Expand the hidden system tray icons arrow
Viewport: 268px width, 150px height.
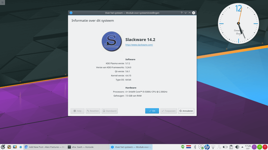pyautogui.click(x=242, y=147)
